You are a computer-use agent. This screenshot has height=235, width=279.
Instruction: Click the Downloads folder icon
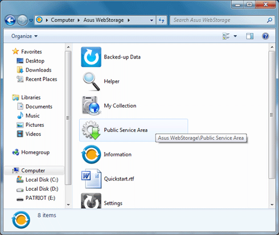(20, 70)
